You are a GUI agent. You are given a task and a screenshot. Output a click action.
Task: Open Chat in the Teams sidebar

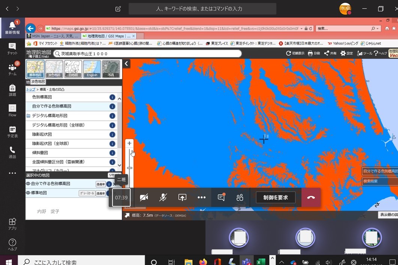(x=12, y=49)
